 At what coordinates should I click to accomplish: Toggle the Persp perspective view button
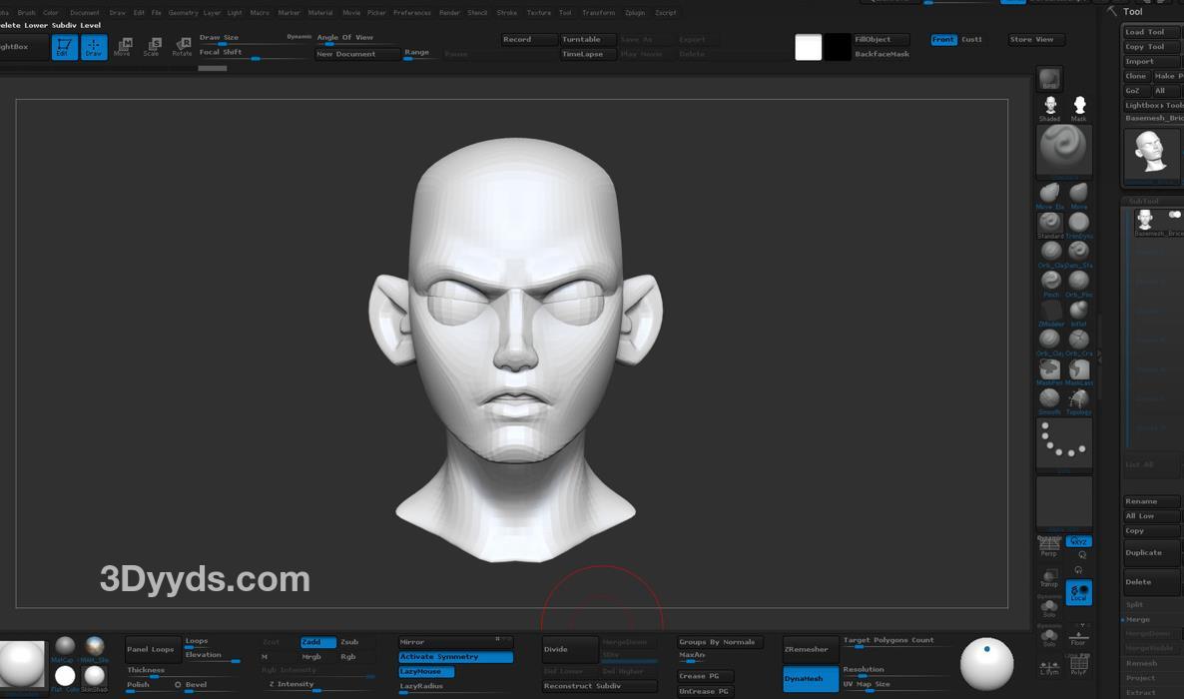click(1049, 545)
